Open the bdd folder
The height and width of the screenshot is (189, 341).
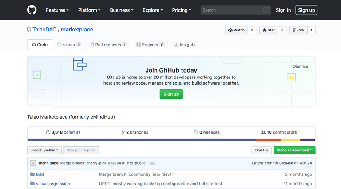[x=40, y=174]
